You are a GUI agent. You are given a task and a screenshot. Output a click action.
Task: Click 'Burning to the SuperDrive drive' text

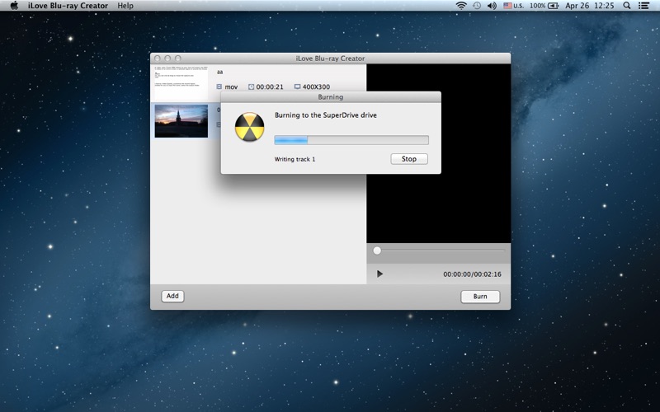click(x=326, y=115)
